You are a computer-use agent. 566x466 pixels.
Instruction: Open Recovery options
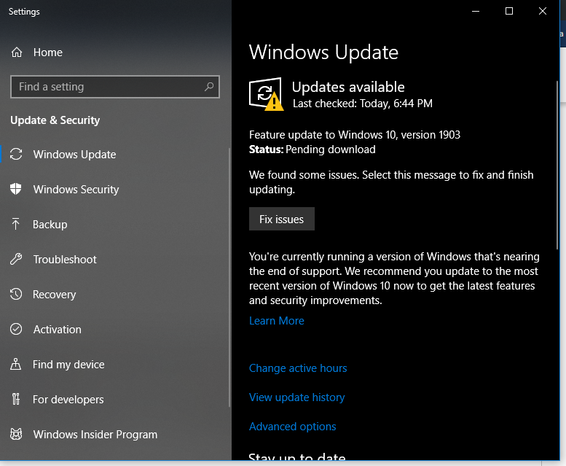[x=116, y=295]
